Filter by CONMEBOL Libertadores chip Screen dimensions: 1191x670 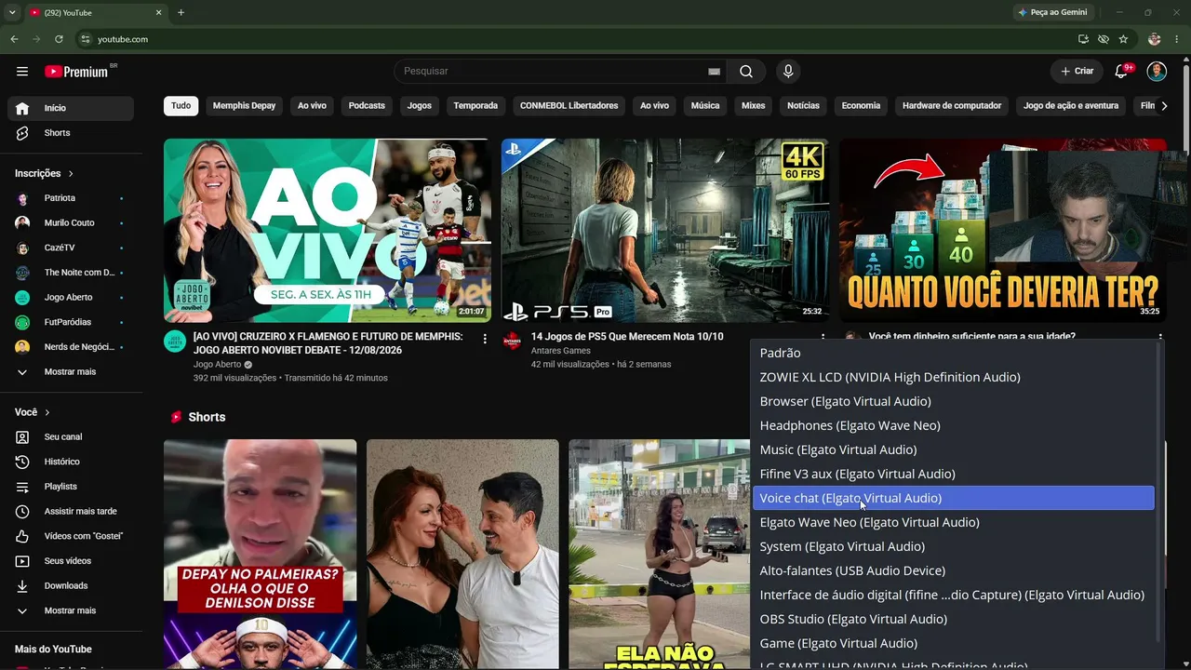(569, 106)
